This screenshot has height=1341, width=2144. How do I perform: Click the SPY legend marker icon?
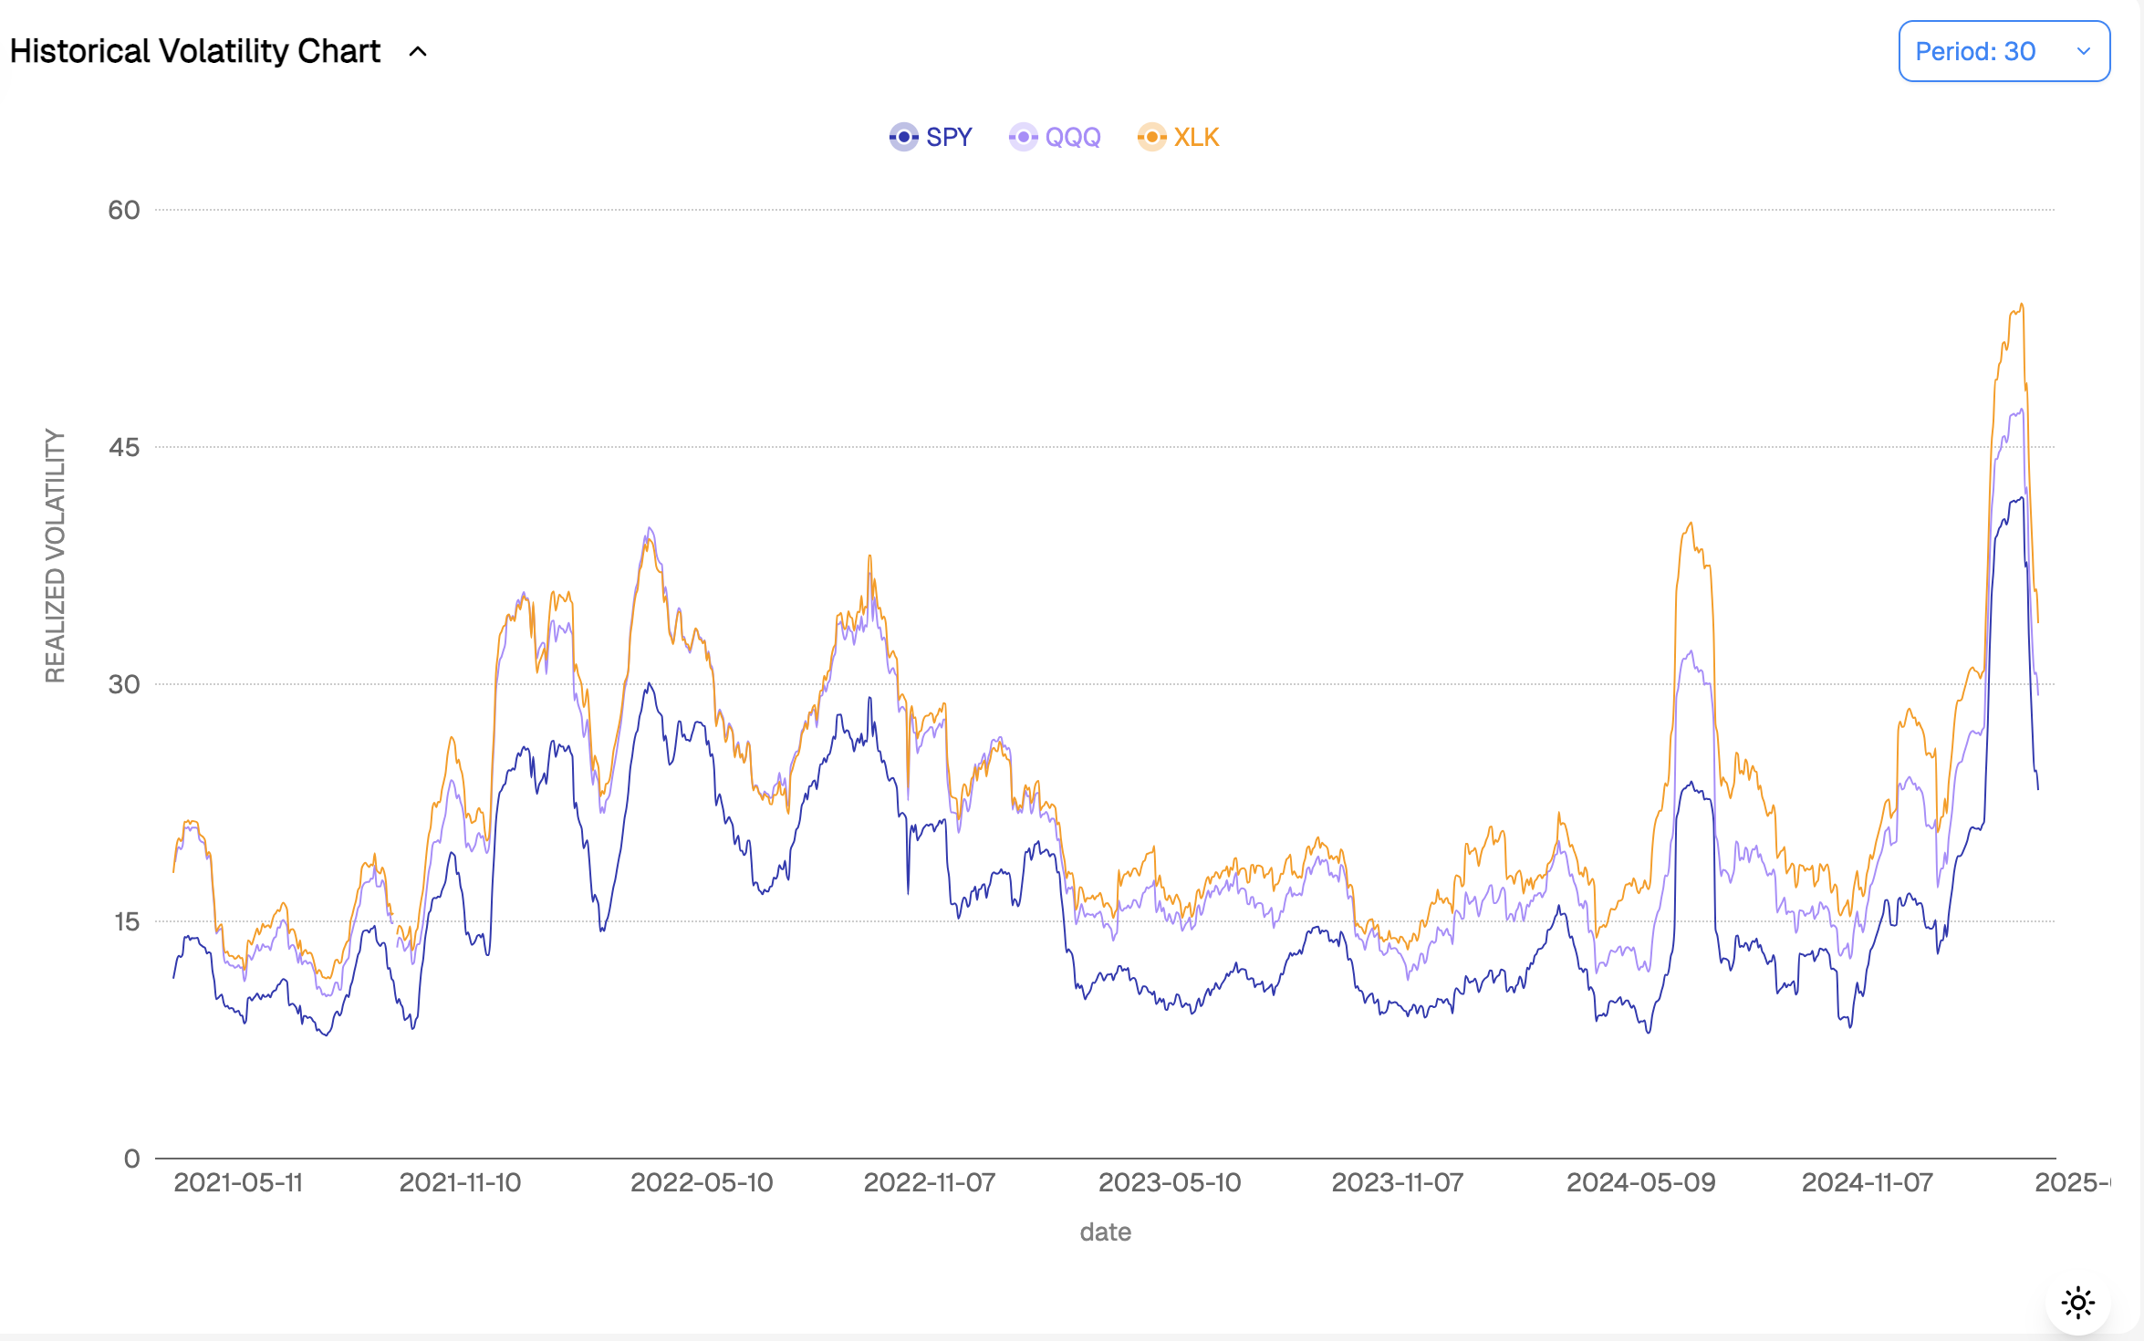pos(903,137)
